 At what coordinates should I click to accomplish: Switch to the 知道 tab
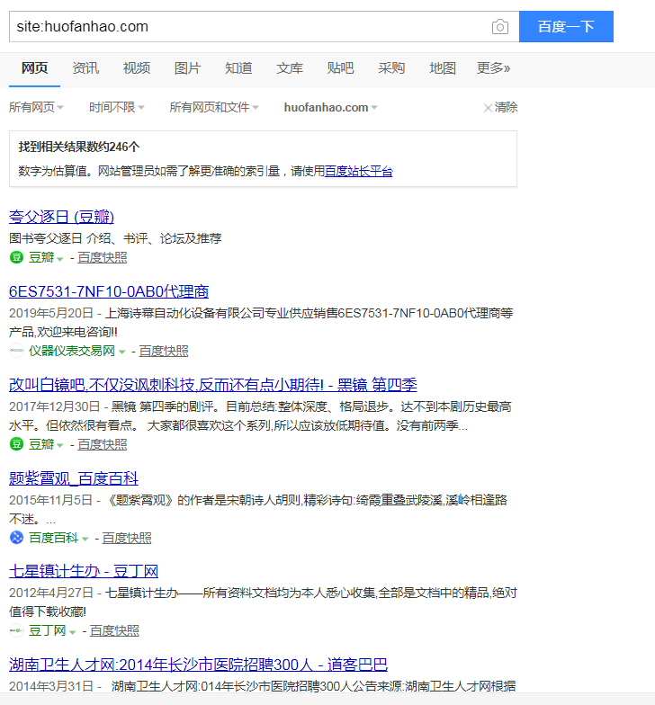coord(238,68)
